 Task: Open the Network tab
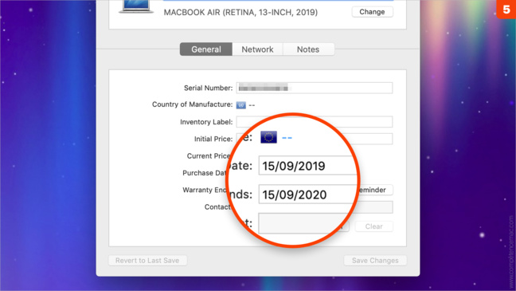[x=257, y=49]
